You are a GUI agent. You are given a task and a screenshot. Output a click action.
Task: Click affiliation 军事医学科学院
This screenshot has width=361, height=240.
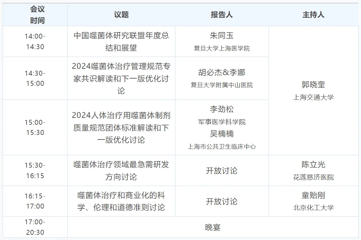point(222,122)
